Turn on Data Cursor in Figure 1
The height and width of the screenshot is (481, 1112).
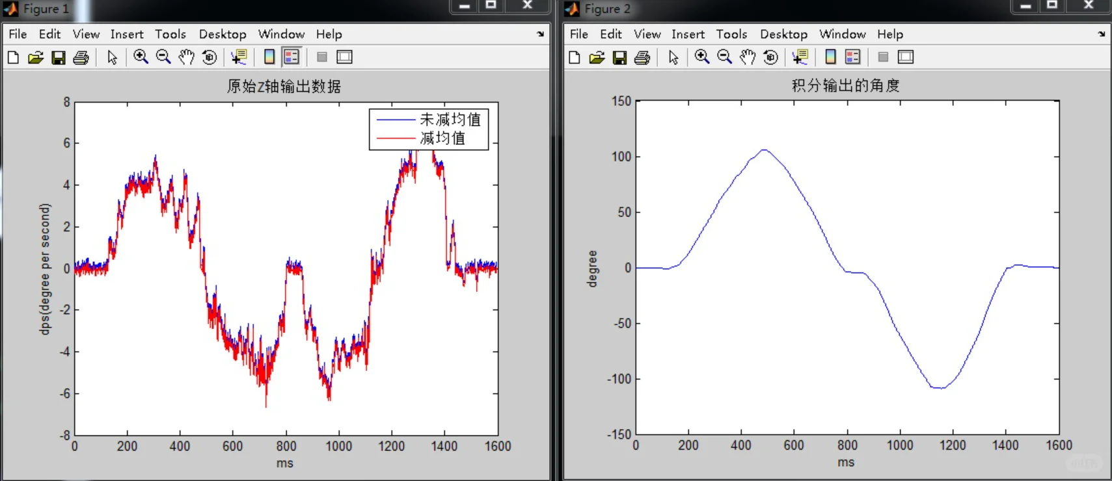click(239, 57)
